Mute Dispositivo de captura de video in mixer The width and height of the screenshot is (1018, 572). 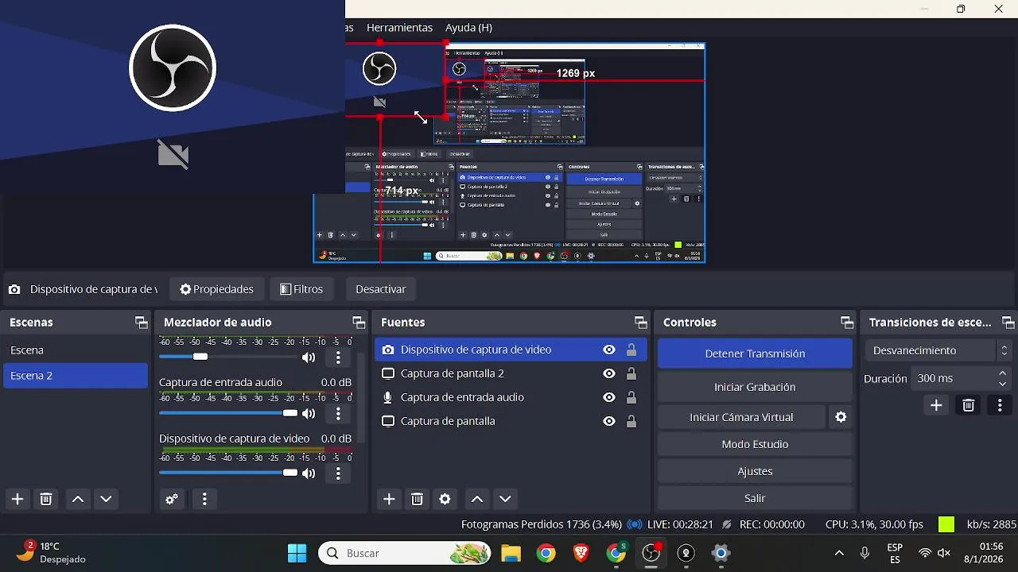(309, 473)
